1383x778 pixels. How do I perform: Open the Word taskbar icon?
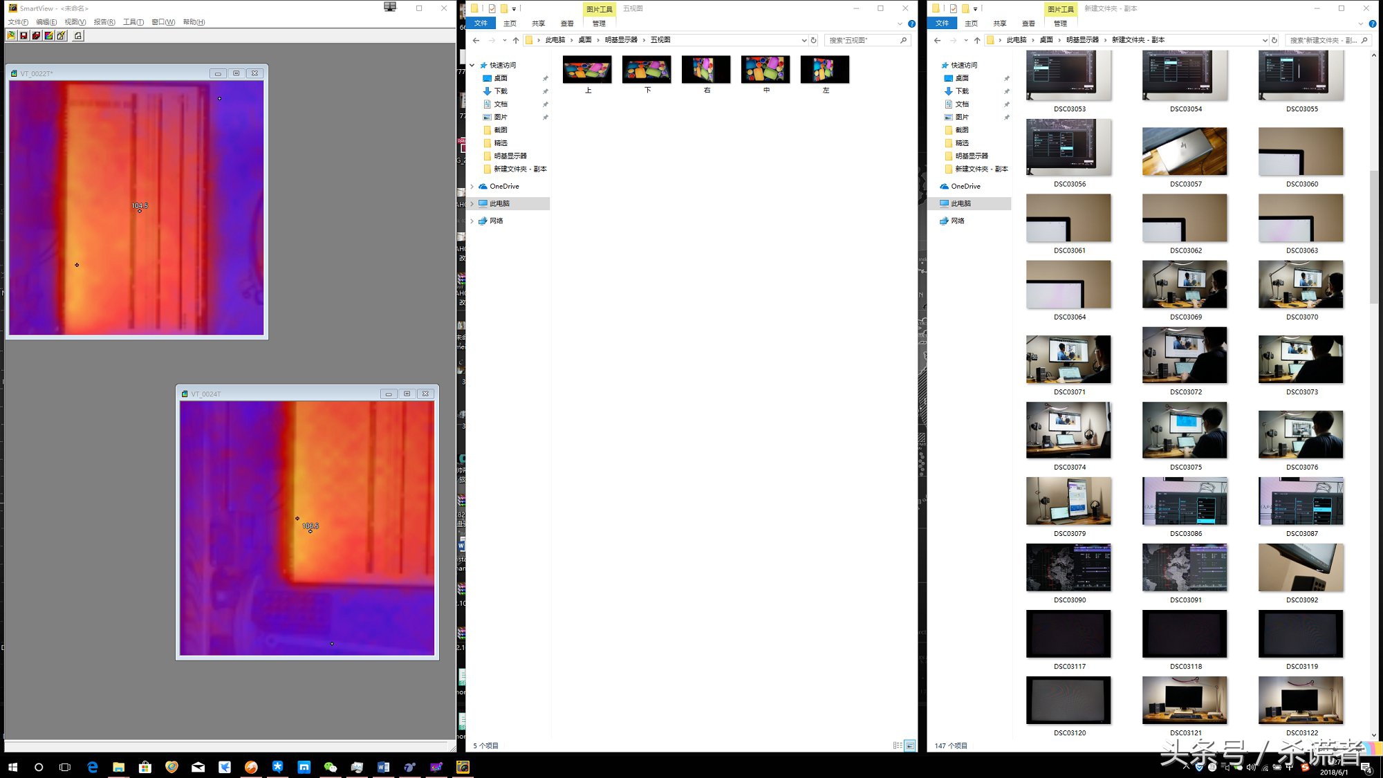point(383,767)
